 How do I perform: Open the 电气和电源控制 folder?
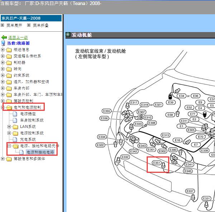click(27, 107)
